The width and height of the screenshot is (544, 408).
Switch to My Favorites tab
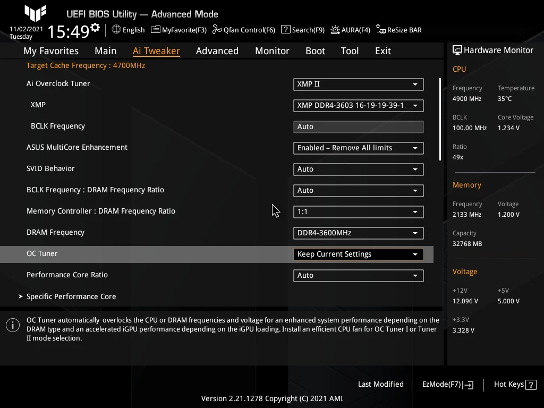(x=51, y=51)
